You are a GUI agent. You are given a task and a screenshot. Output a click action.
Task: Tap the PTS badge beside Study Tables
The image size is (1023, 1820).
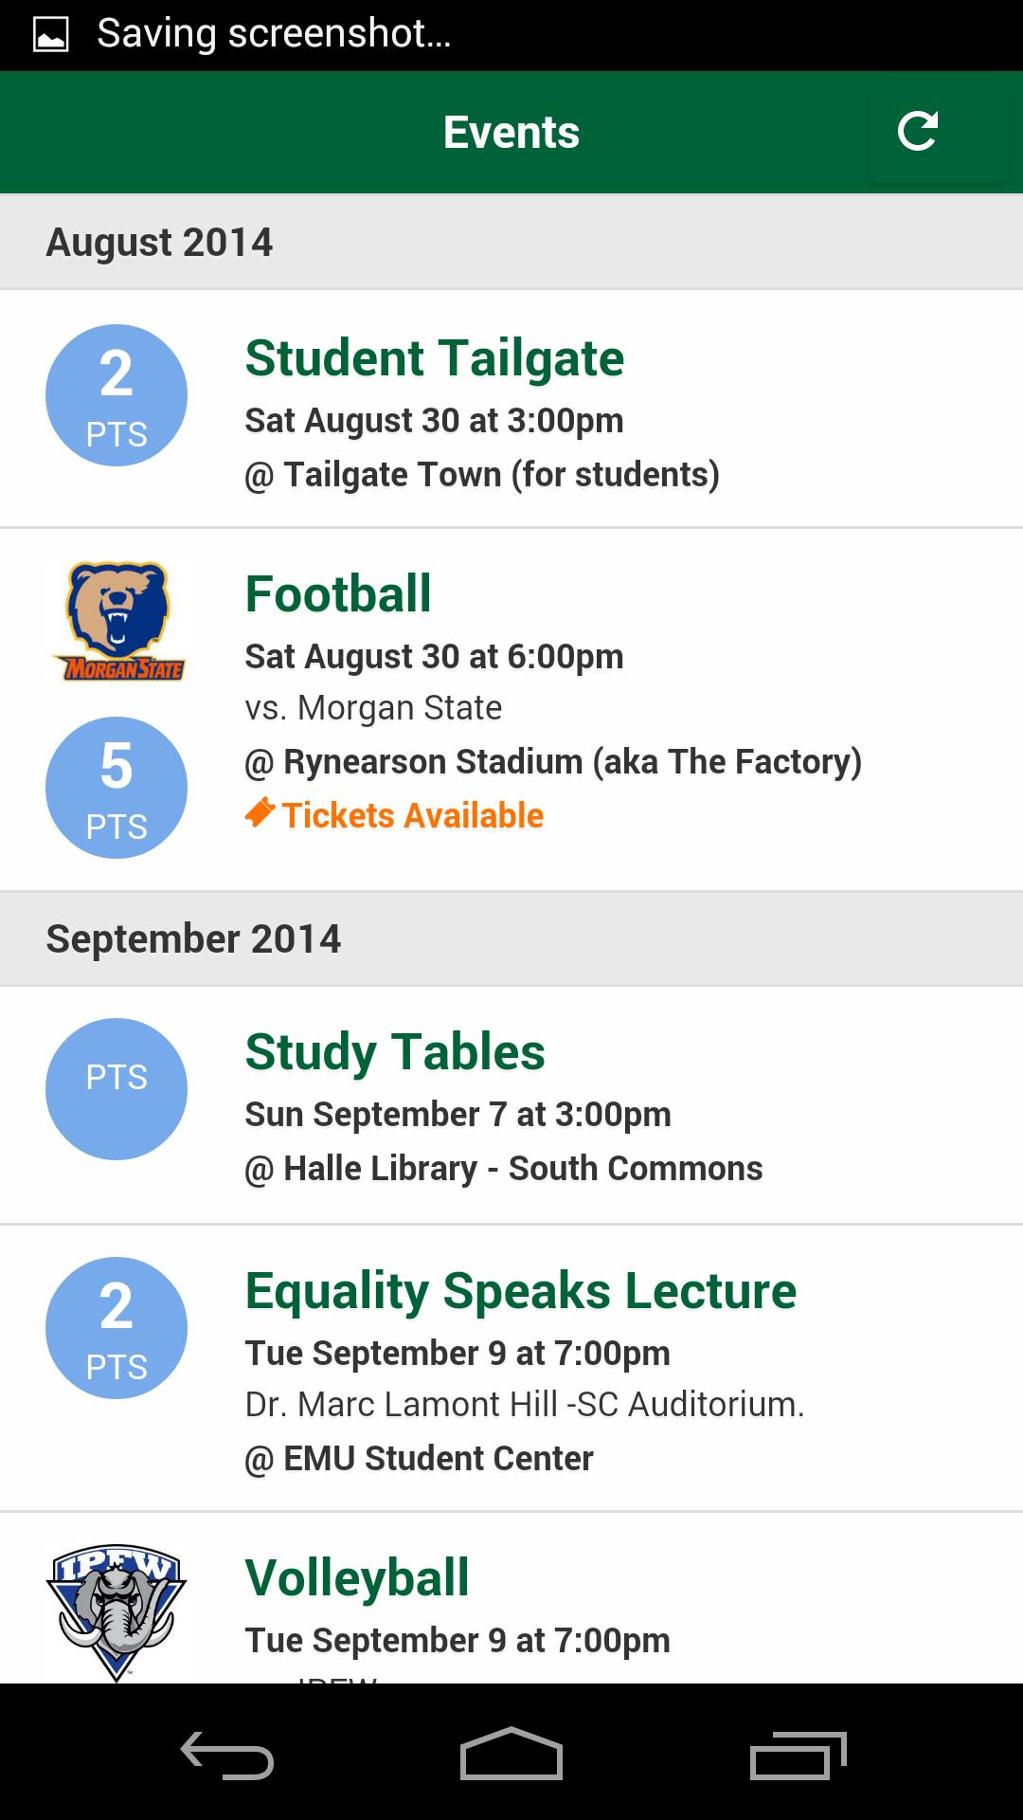(x=117, y=1089)
